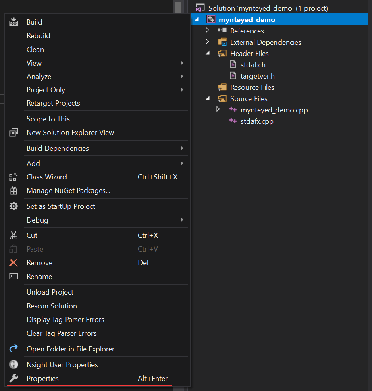This screenshot has height=391, width=372.
Task: Click the Build icon in context menu
Action: (14, 22)
